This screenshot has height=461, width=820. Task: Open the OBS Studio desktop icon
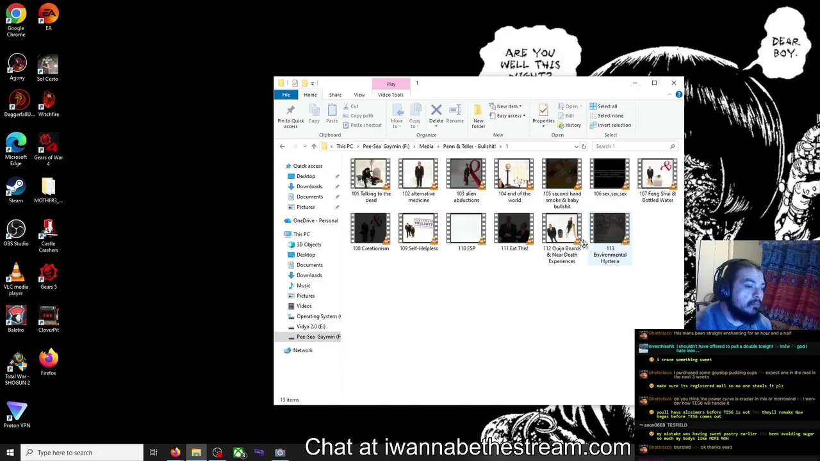16,233
